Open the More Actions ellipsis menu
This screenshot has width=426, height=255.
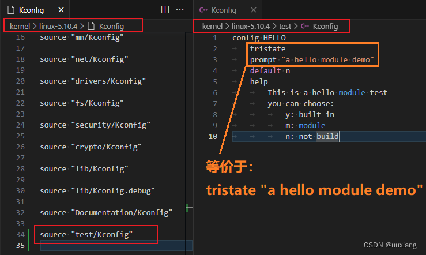coord(180,10)
